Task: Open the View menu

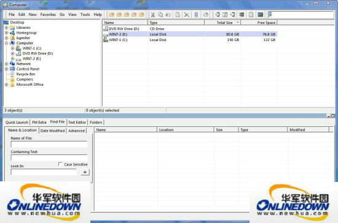Action: click(73, 15)
